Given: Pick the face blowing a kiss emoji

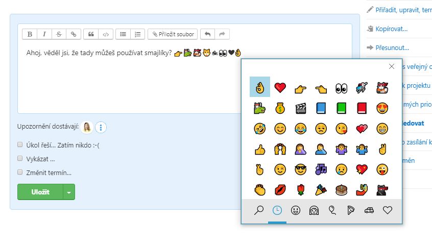Looking at the screenshot, I should pos(341,129).
